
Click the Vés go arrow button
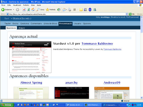tap(132, 14)
